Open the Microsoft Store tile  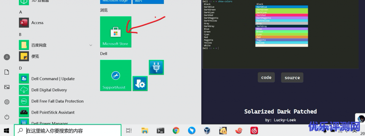click(116, 32)
